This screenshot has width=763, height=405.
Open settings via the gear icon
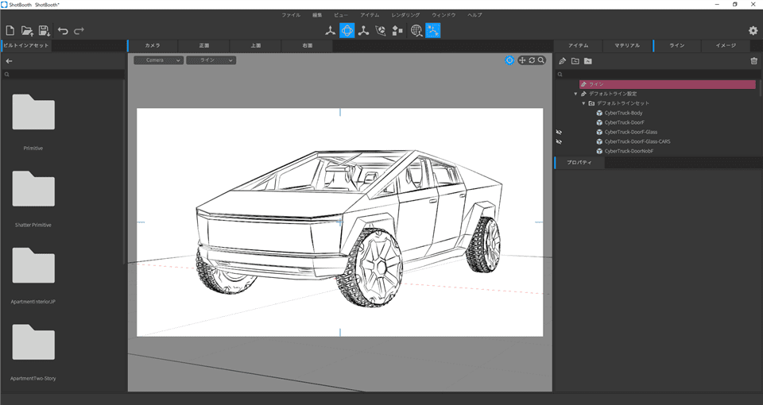(753, 31)
